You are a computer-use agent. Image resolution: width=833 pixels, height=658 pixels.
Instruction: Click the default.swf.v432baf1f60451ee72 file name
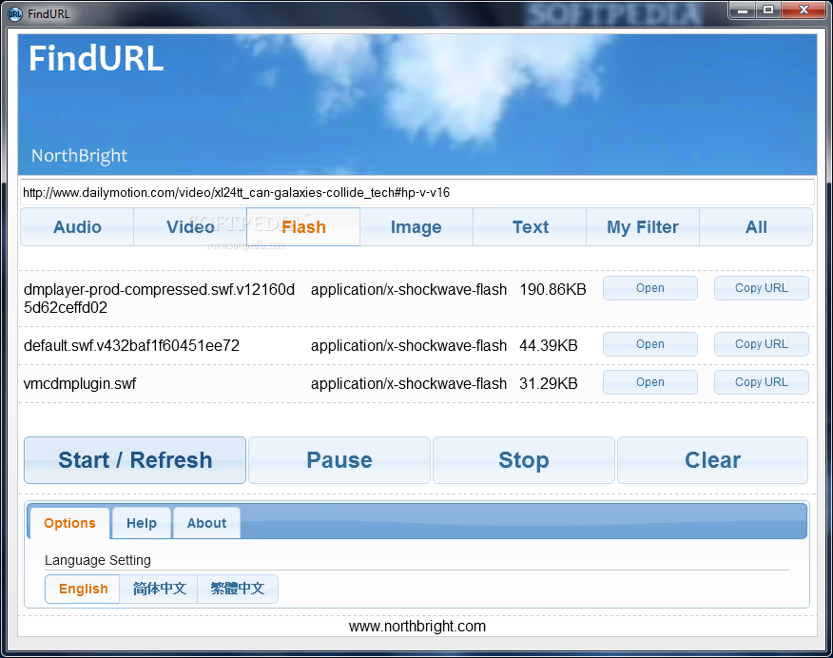[131, 346]
